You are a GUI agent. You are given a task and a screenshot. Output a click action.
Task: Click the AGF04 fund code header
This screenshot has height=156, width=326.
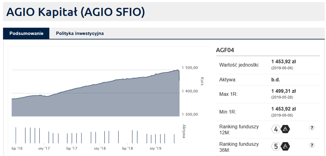[225, 51]
